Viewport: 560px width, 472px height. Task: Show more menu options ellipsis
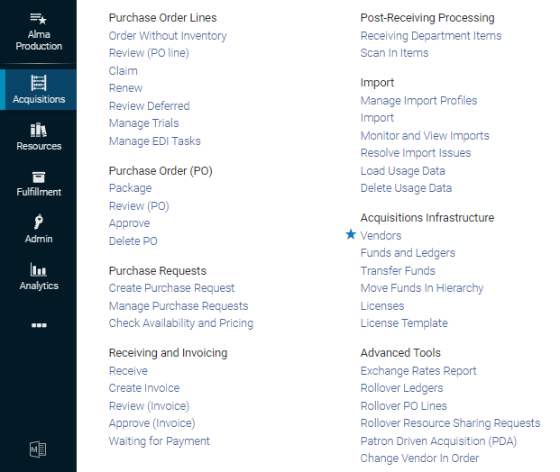click(39, 325)
